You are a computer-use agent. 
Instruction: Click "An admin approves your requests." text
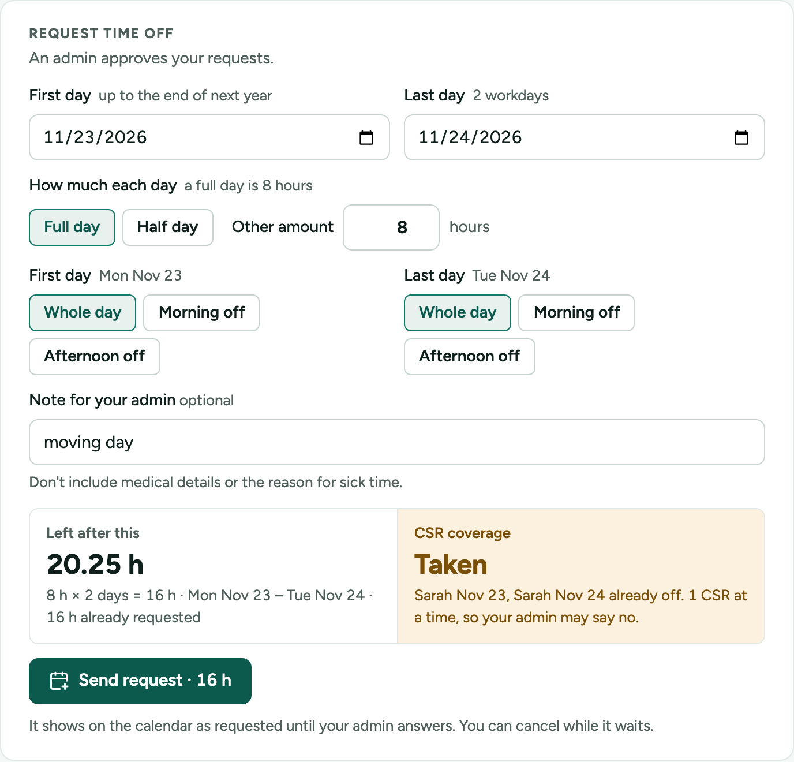click(151, 58)
